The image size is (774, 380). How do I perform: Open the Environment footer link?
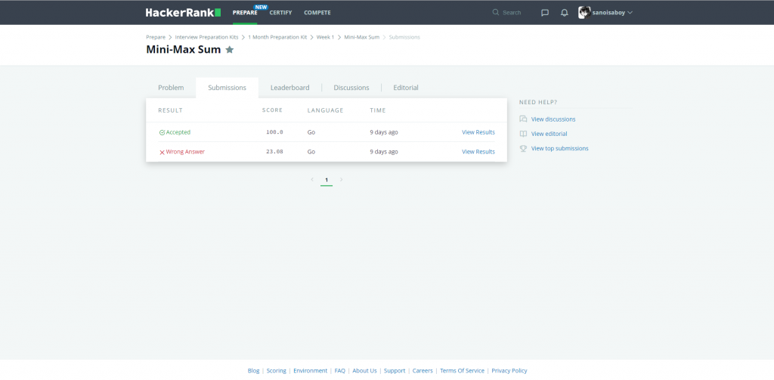coord(310,371)
